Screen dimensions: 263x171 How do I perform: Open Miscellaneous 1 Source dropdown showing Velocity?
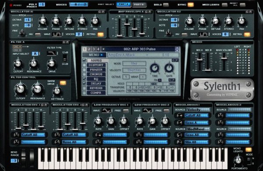(199, 110)
